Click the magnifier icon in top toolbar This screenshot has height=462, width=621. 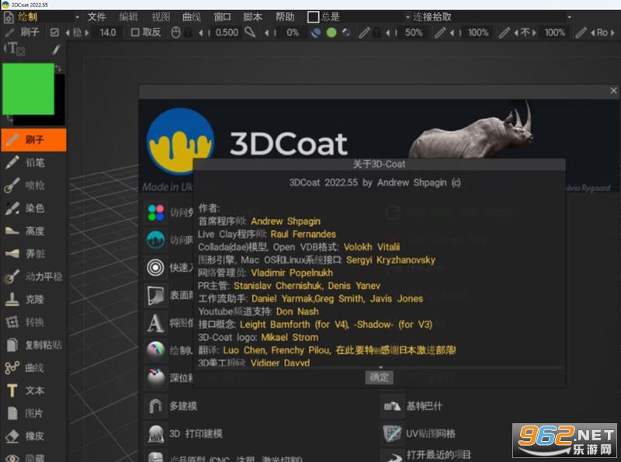click(250, 32)
